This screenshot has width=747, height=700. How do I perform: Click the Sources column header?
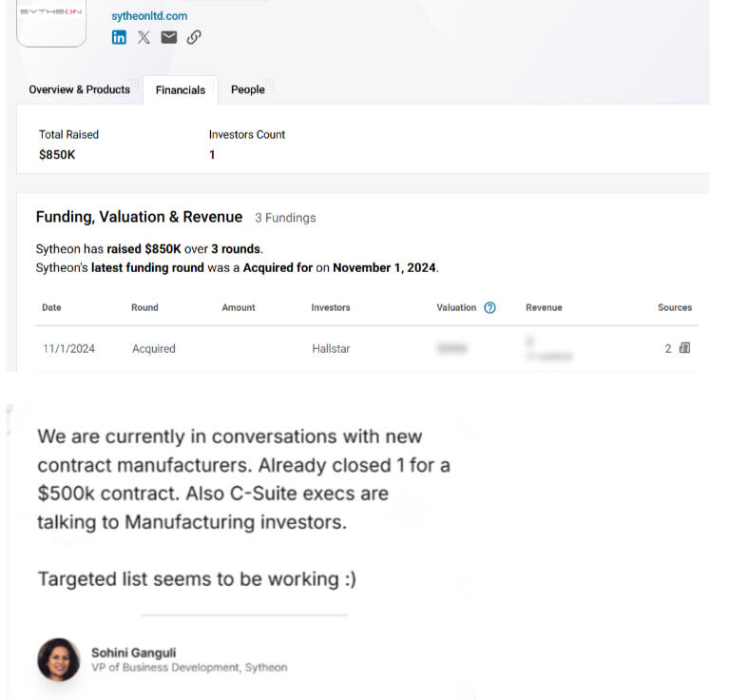(x=675, y=307)
